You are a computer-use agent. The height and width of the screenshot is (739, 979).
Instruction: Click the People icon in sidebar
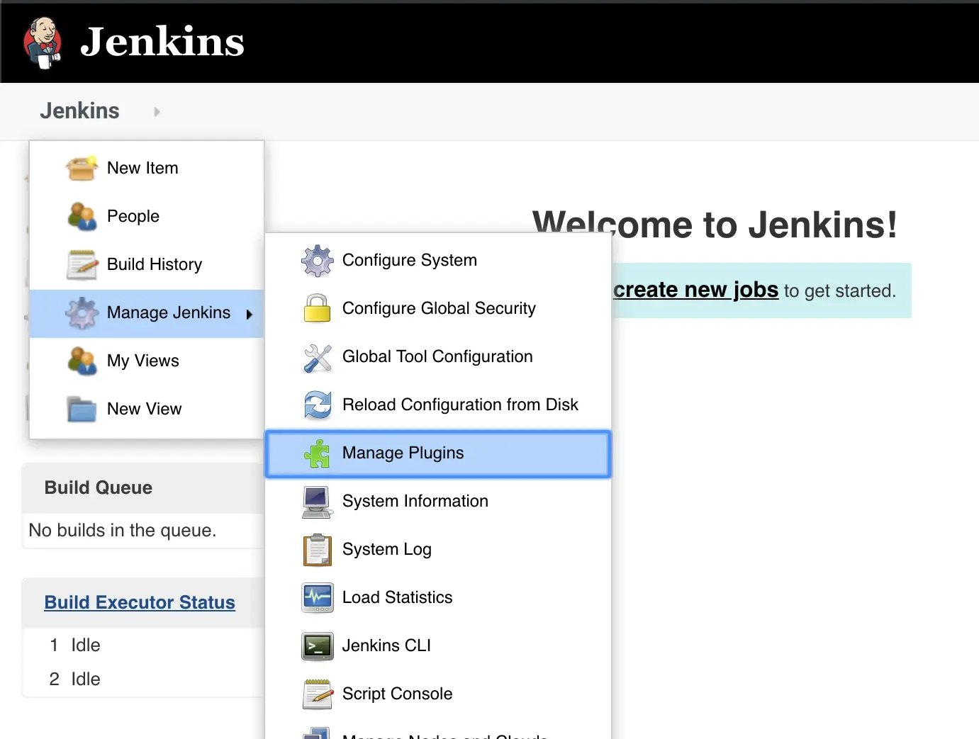click(82, 217)
